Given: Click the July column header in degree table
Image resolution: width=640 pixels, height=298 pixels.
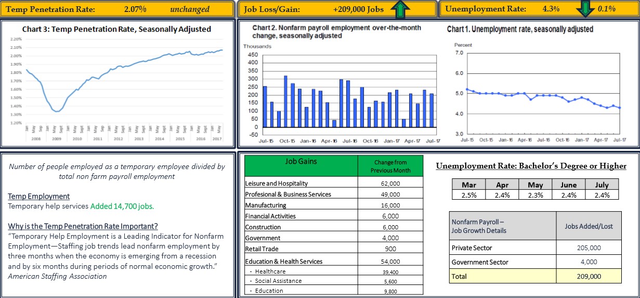Looking at the screenshot, I should 602,185.
